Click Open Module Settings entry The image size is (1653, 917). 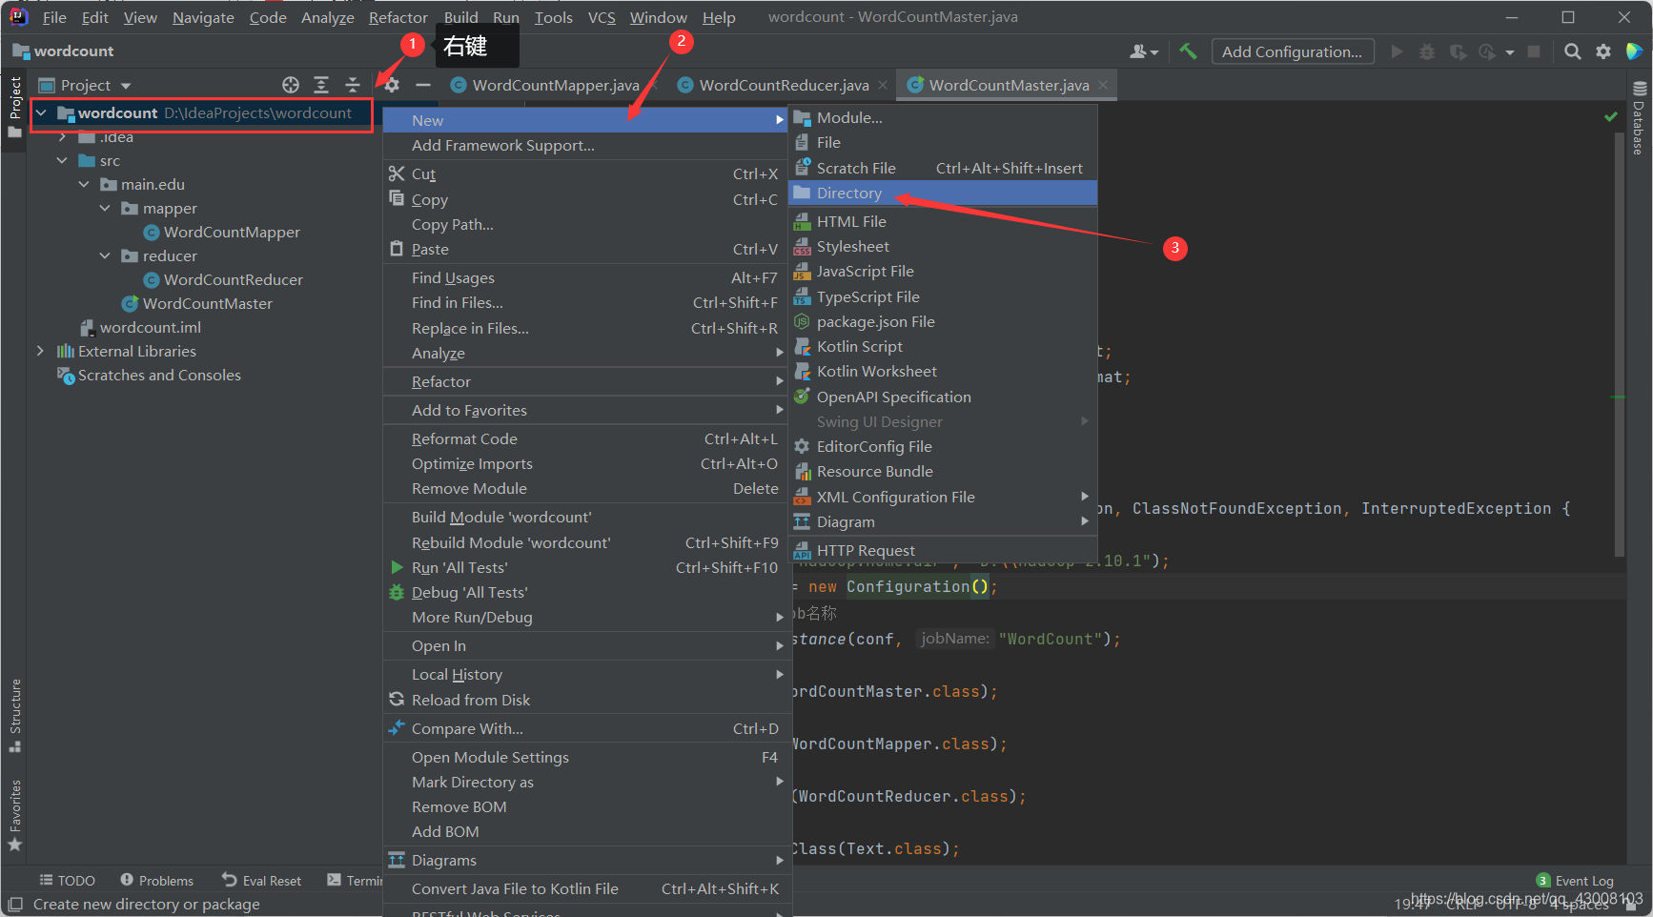coord(586,757)
